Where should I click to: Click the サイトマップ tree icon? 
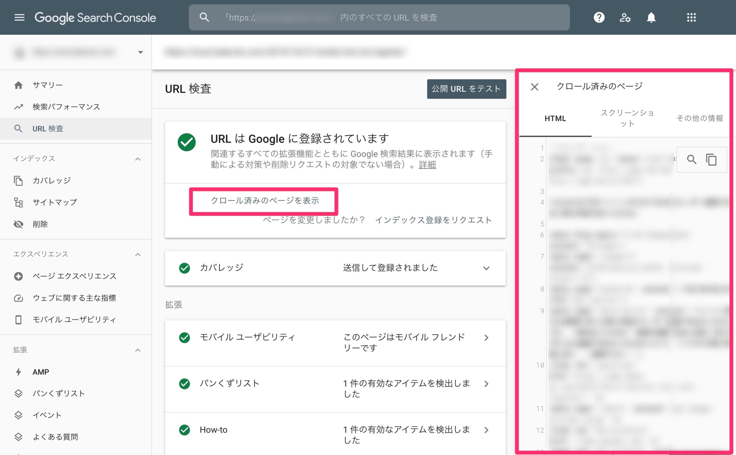click(18, 202)
